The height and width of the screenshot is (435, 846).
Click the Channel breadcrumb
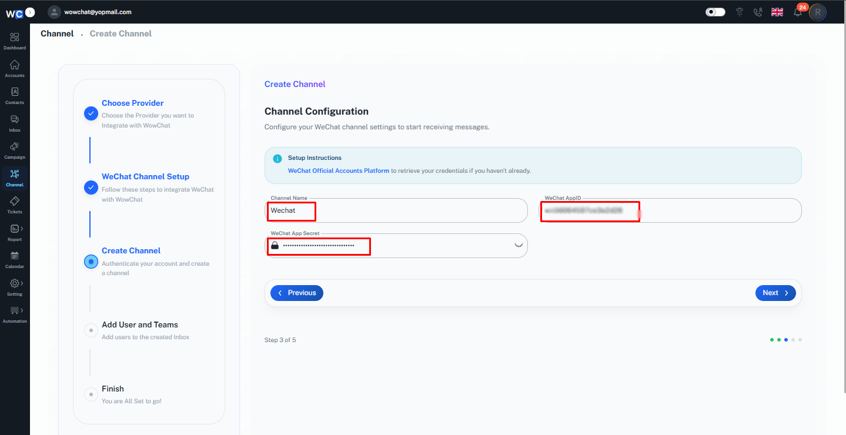(x=57, y=34)
